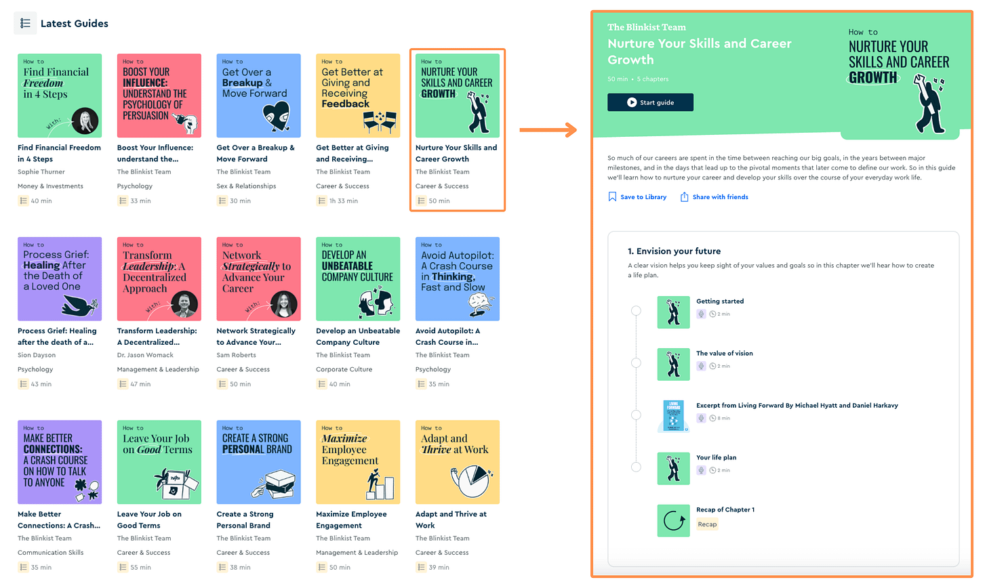Click the Share with friends link
This screenshot has width=987, height=588.
point(721,196)
